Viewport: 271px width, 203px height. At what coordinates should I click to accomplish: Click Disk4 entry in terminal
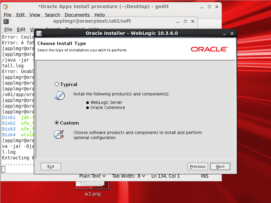(9, 135)
